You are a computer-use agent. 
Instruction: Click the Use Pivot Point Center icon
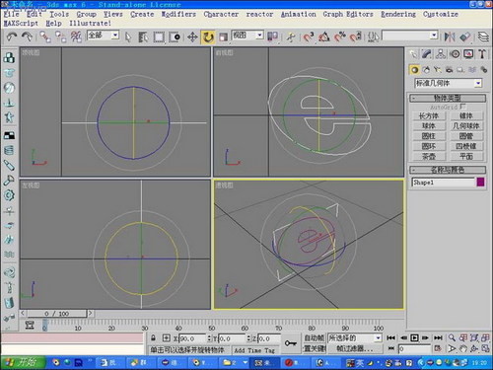(272, 37)
